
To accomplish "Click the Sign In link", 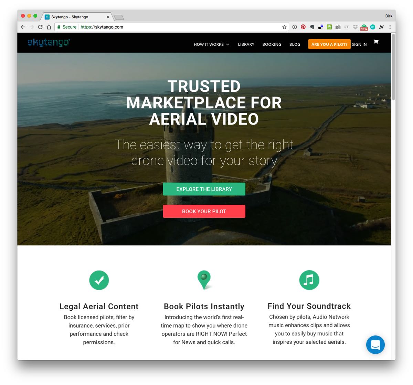I will (x=359, y=44).
